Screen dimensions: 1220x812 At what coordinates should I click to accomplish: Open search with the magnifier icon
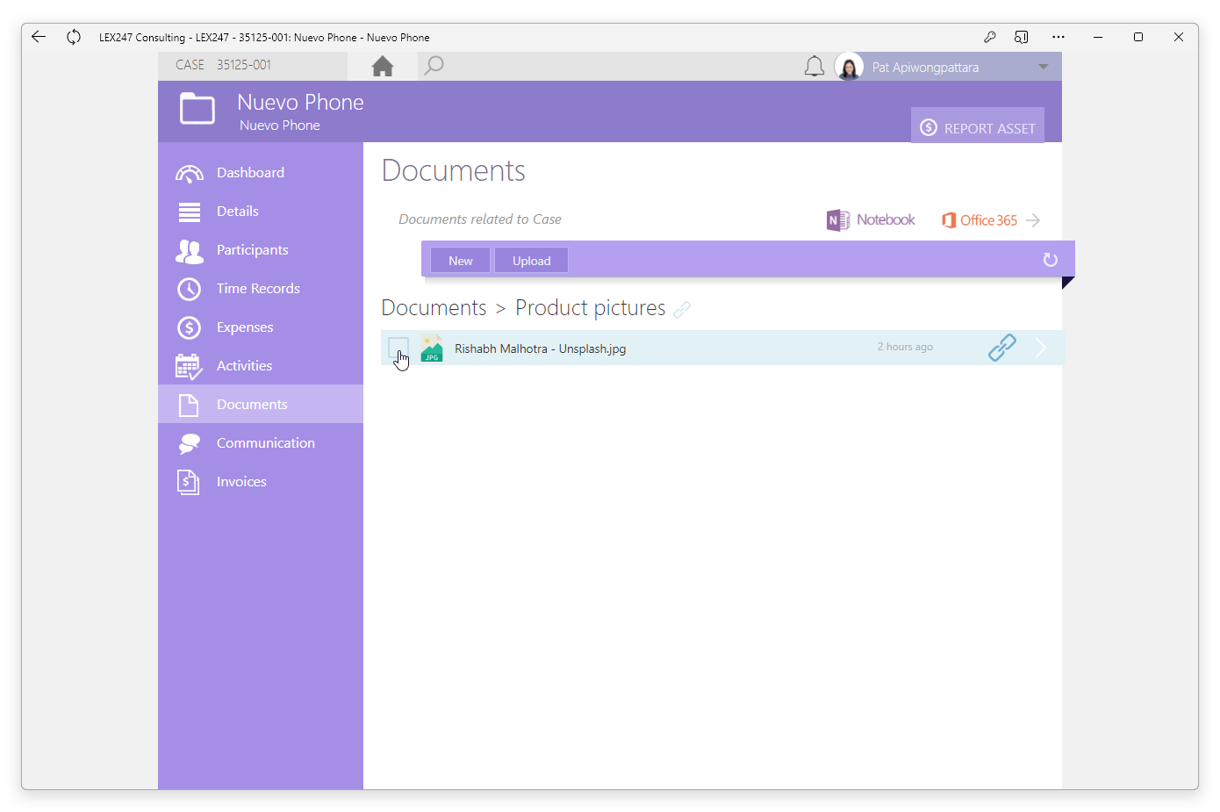[434, 66]
